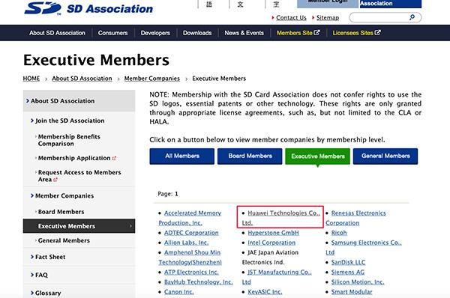The width and height of the screenshot is (450, 298).
Task: Open the Contact Us link
Action: (291, 18)
